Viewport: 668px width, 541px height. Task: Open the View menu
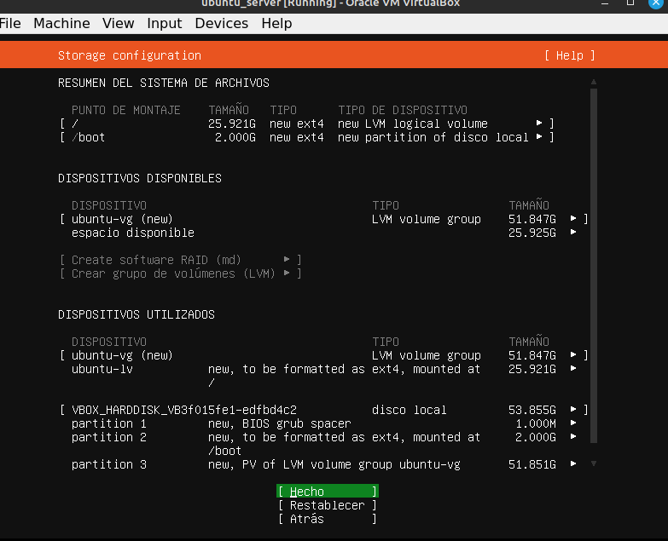119,23
